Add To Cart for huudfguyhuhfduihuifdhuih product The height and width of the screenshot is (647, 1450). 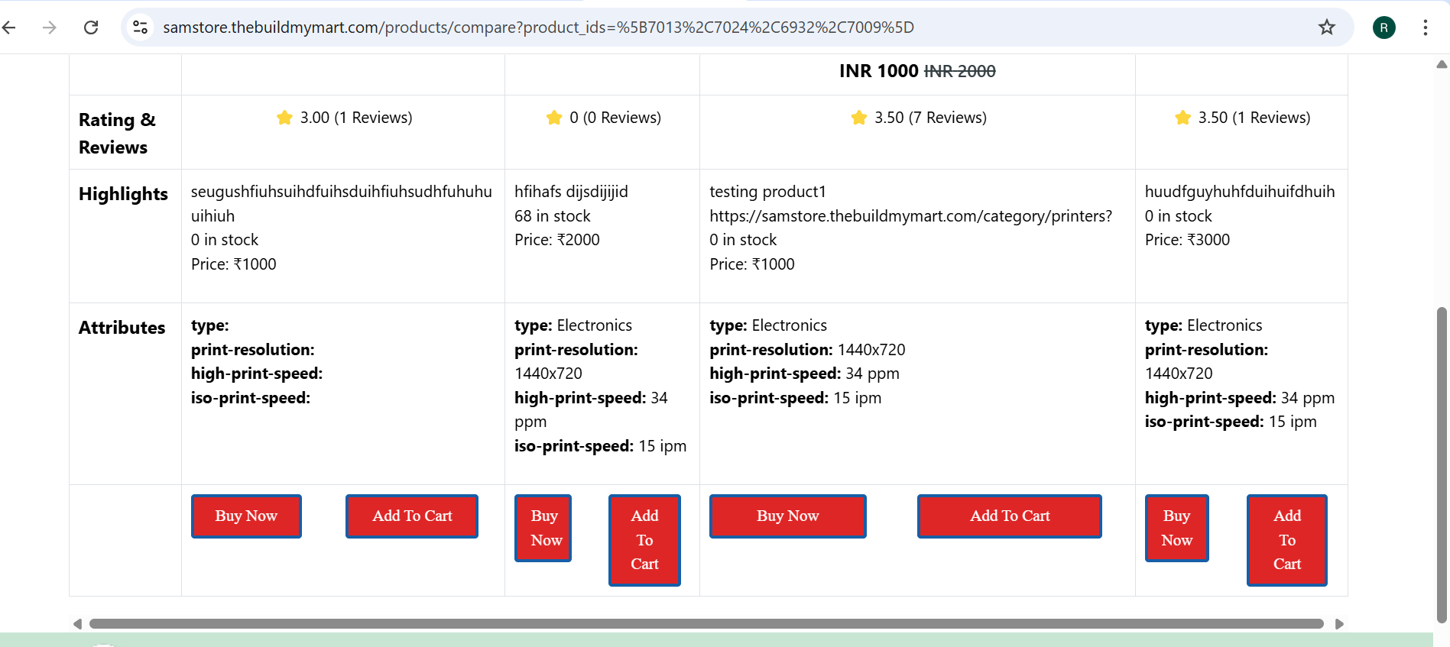click(1287, 540)
